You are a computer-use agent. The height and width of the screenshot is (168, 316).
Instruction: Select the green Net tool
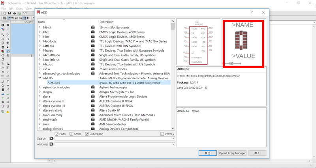coord(8,94)
